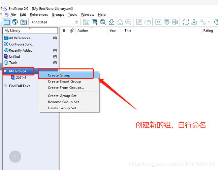Click Format Bibliography toolbar icon
Screen dimensions: 218x170
(x=166, y=22)
